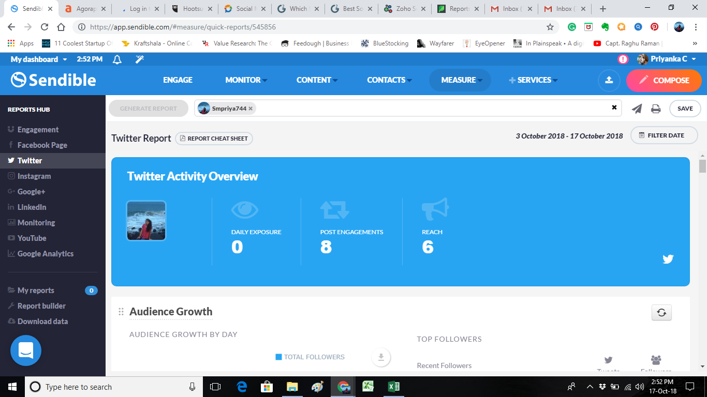Screen dimensions: 707x397
Task: Select Google Analytics report
Action: (45, 254)
